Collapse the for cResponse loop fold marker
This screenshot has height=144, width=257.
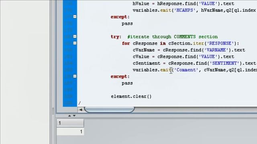coord(75,43)
